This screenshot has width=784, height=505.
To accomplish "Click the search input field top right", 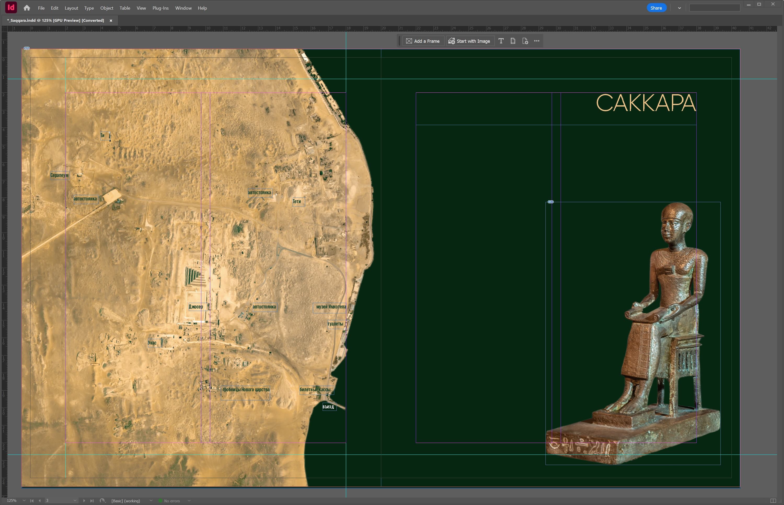I will point(714,8).
